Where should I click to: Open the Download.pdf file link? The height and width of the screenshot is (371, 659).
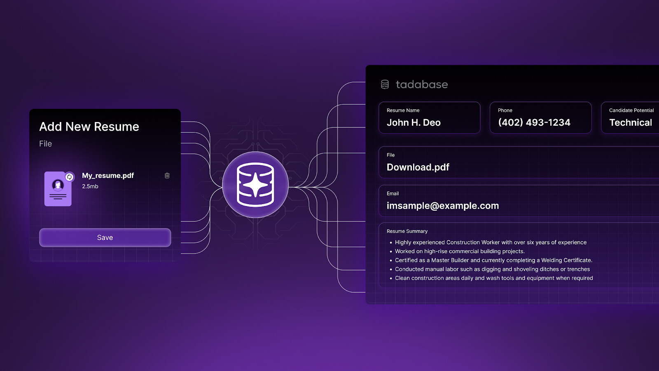(x=418, y=167)
